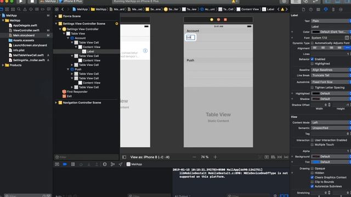Enable Clip to Bounds
The height and width of the screenshot is (197, 351).
pos(312,182)
